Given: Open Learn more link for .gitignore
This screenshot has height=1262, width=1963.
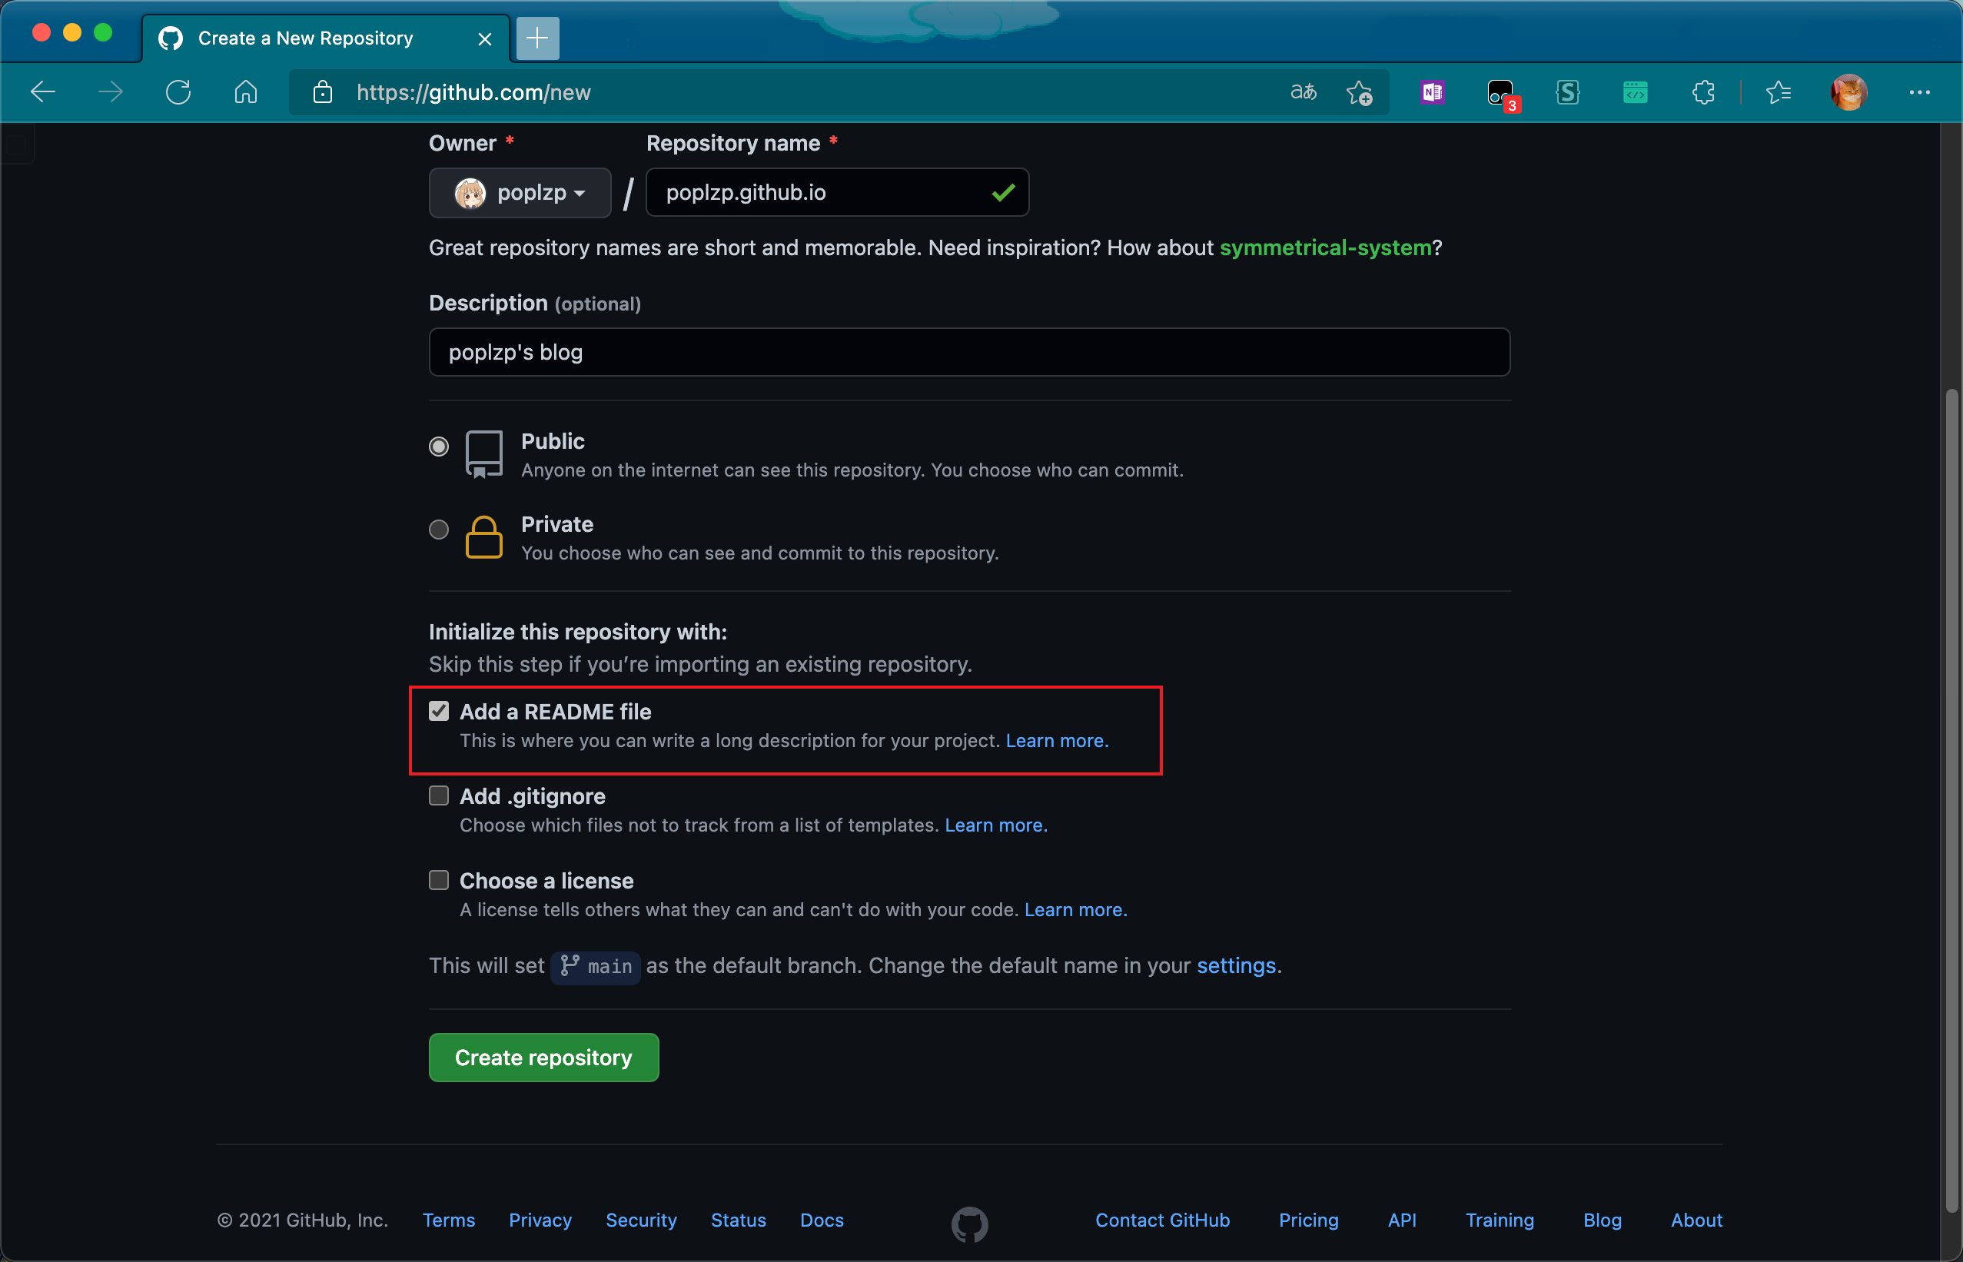Looking at the screenshot, I should coord(995,825).
